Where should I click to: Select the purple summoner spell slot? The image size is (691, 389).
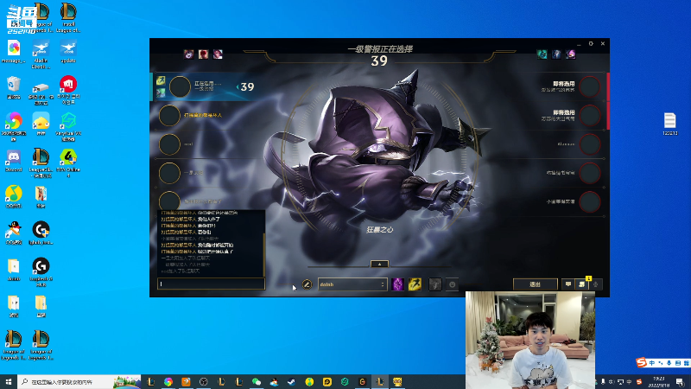point(397,284)
